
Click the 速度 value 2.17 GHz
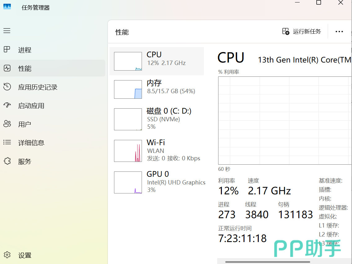pyautogui.click(x=269, y=191)
